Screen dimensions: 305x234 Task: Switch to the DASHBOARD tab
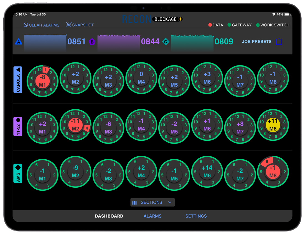[109, 216]
